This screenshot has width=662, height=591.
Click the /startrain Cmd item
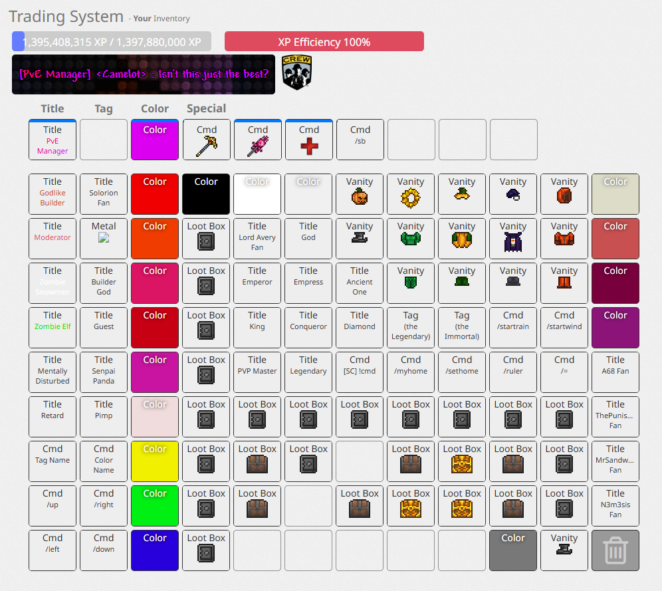click(513, 328)
